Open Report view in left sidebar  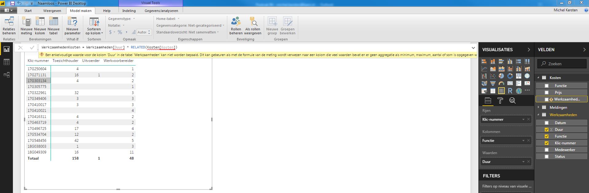point(6,49)
